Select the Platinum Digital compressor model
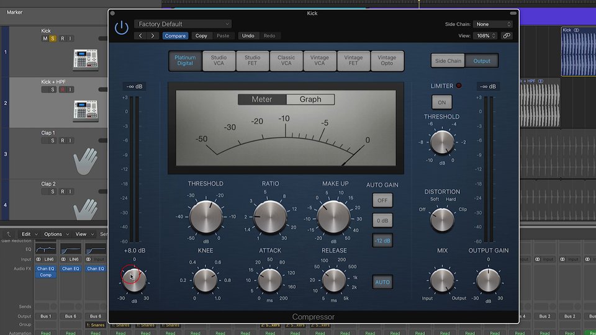The width and height of the screenshot is (596, 335). [185, 61]
